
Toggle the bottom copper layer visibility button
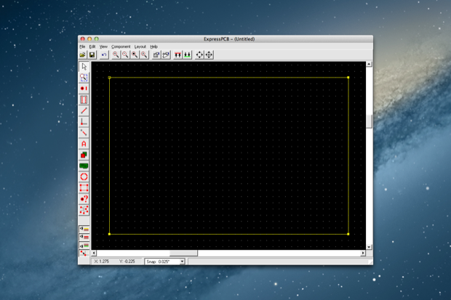pyautogui.click(x=84, y=246)
